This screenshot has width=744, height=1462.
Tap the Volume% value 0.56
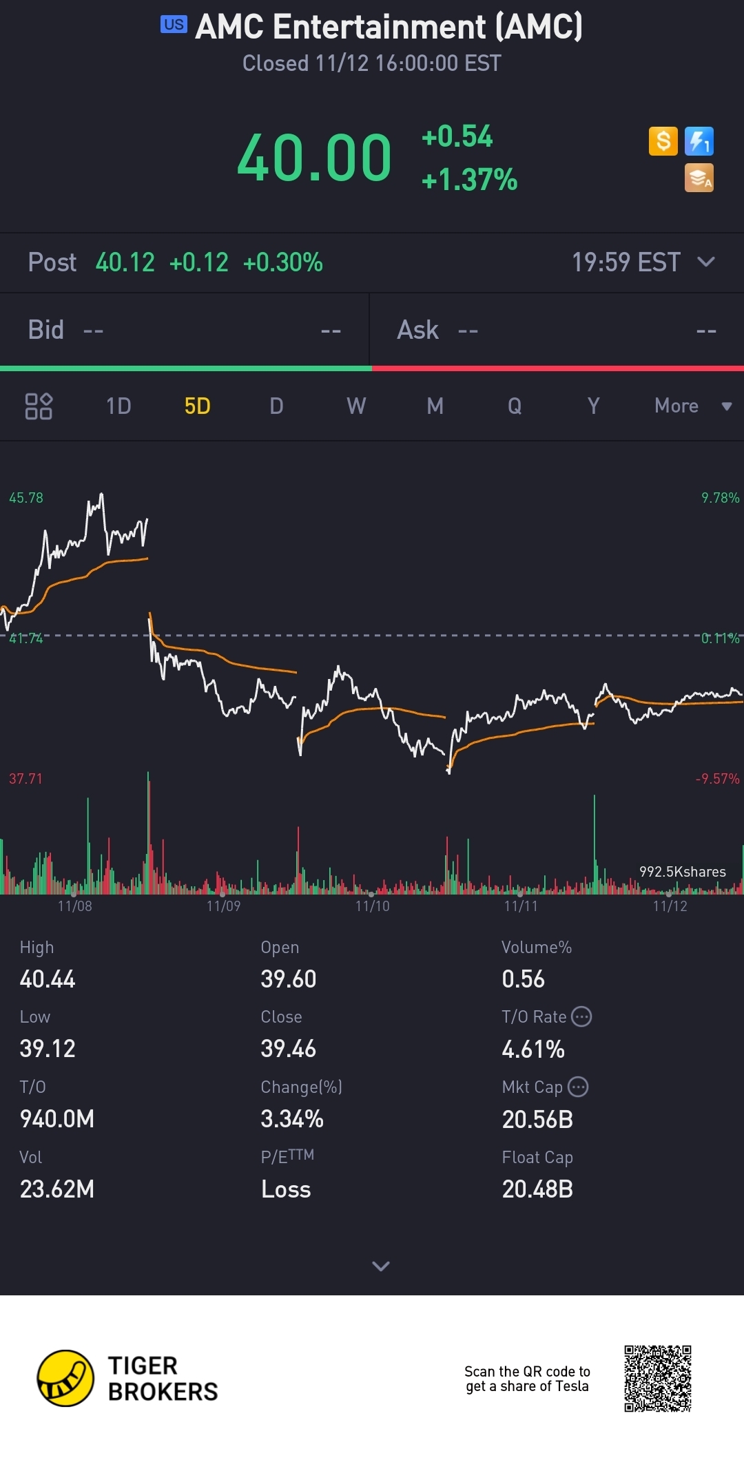(x=524, y=979)
